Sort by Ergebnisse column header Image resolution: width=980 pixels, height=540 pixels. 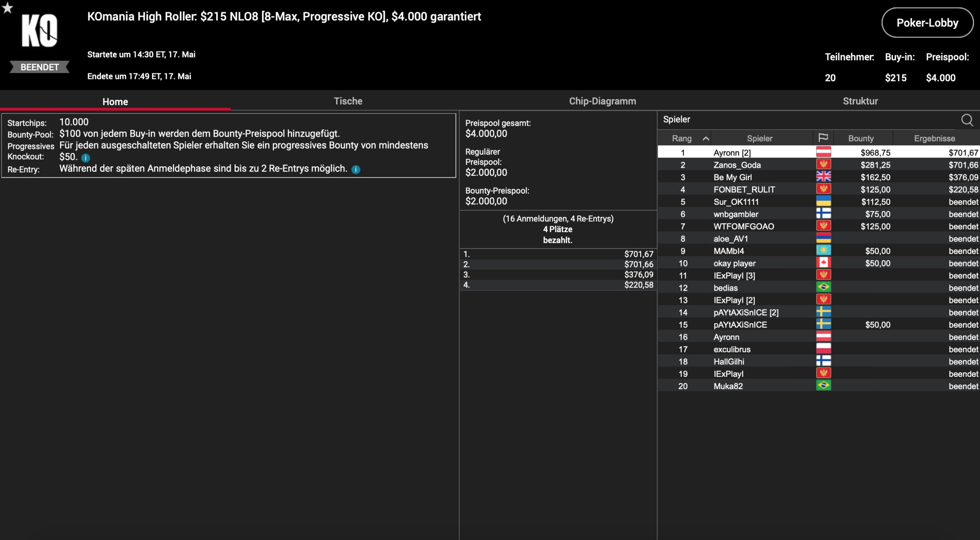pyautogui.click(x=934, y=139)
